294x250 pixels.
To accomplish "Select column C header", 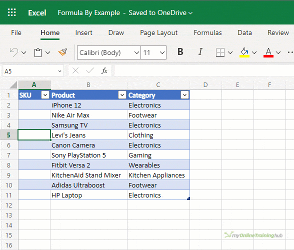I will [x=158, y=85].
